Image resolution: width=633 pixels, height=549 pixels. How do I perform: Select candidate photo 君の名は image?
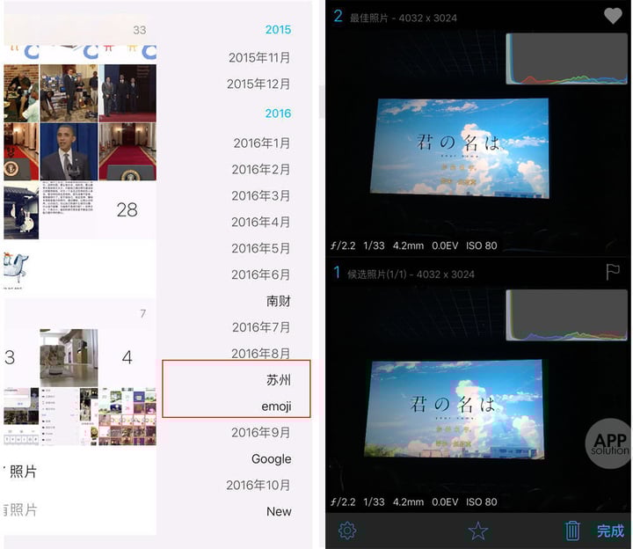click(455, 409)
